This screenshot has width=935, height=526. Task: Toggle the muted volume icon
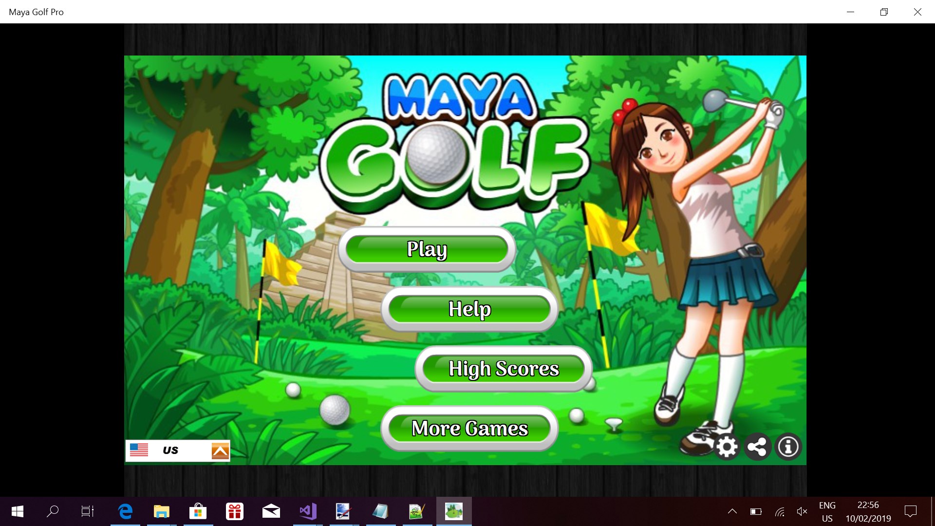coord(802,511)
